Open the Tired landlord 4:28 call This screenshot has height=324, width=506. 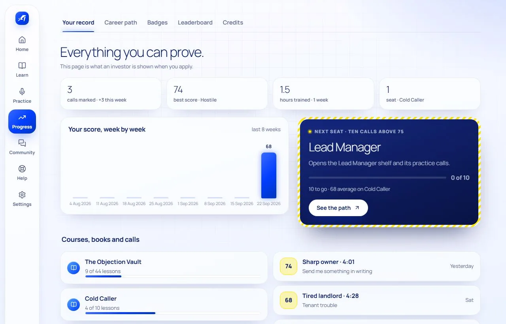click(377, 300)
